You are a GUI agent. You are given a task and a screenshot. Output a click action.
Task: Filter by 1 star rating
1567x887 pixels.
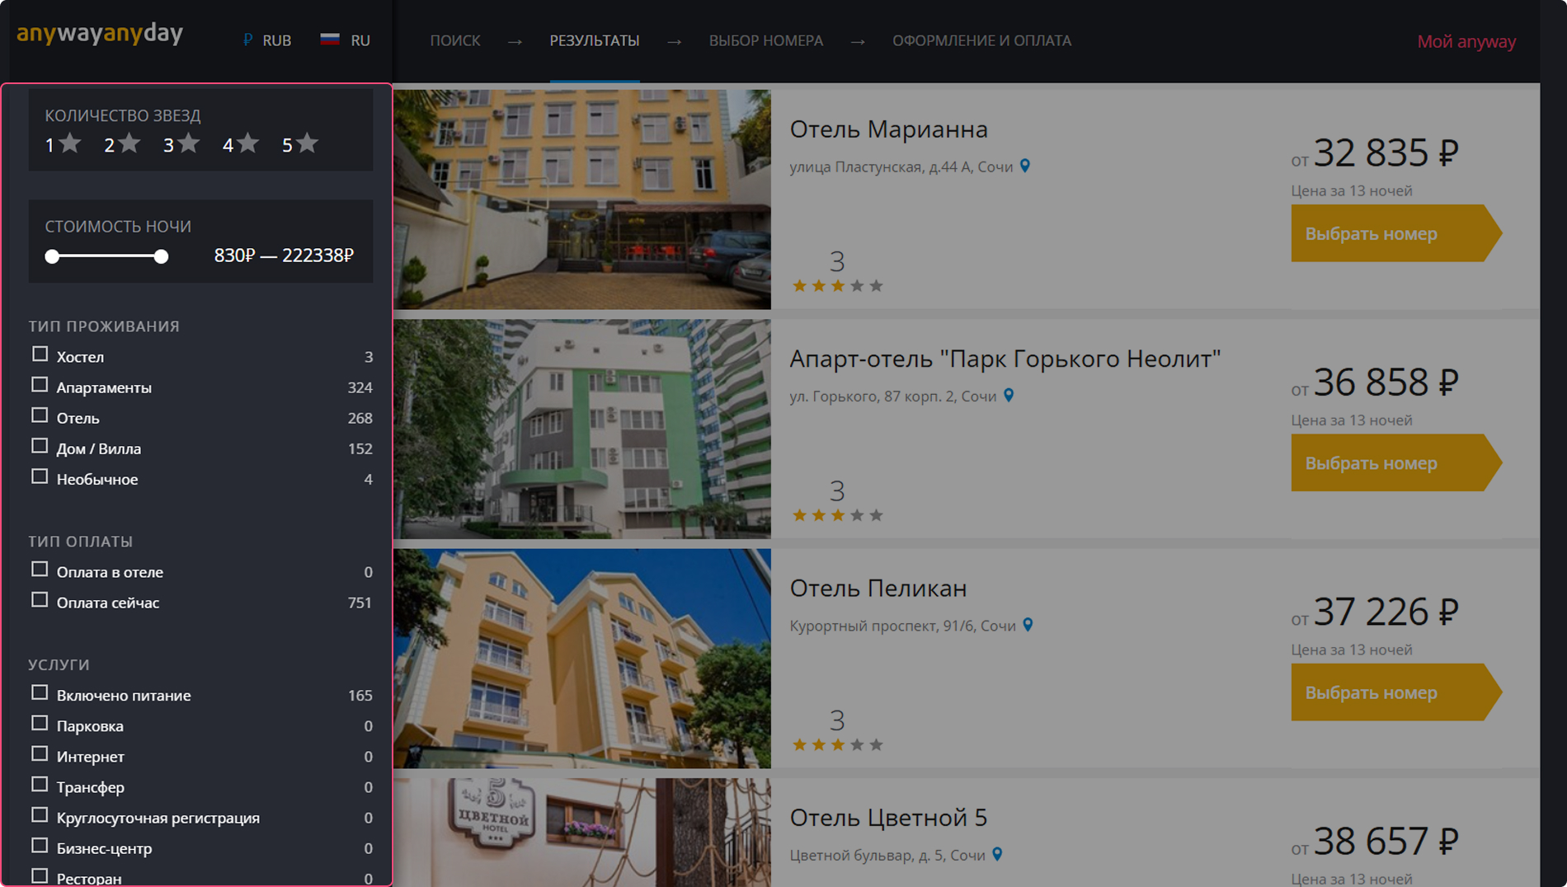coord(63,144)
